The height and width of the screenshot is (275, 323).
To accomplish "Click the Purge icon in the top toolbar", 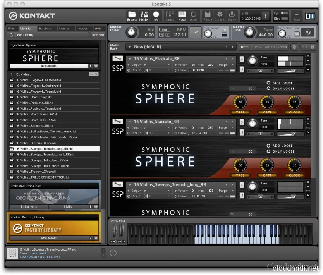I will (231, 15).
